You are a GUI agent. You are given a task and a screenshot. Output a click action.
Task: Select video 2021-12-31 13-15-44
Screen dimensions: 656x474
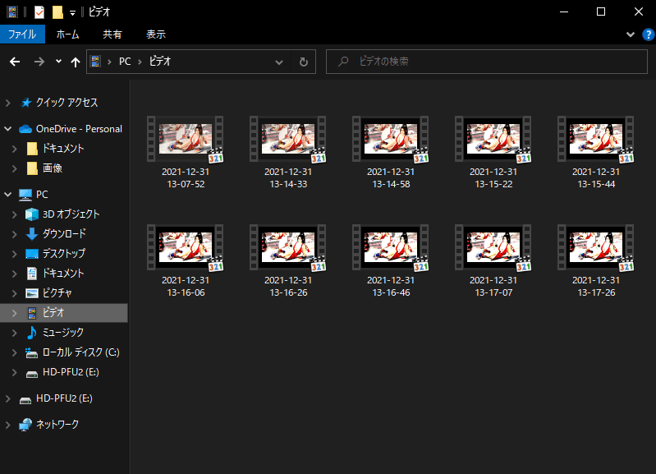point(596,153)
